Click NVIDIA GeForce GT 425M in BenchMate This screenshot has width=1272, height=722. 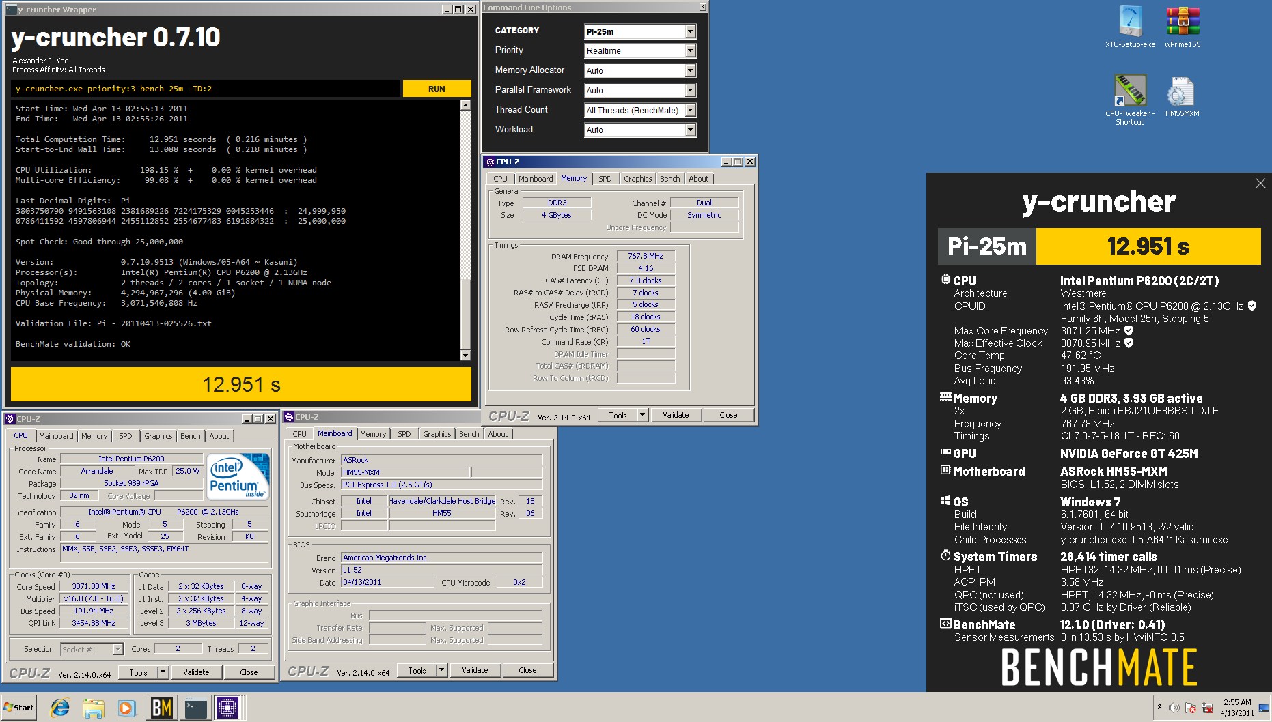(x=1129, y=454)
